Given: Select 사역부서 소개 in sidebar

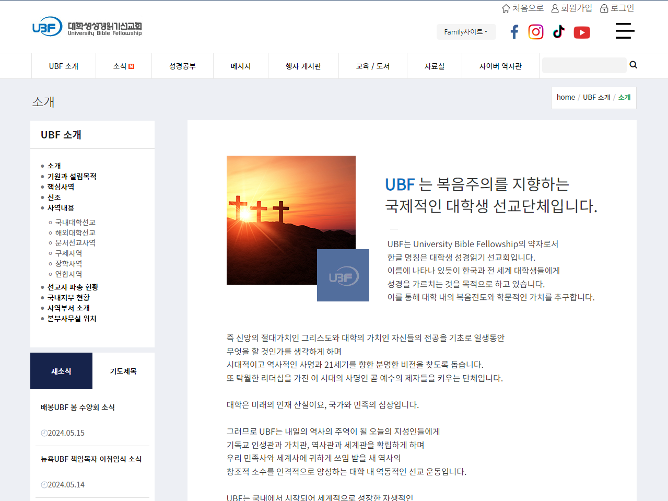Looking at the screenshot, I should [68, 308].
